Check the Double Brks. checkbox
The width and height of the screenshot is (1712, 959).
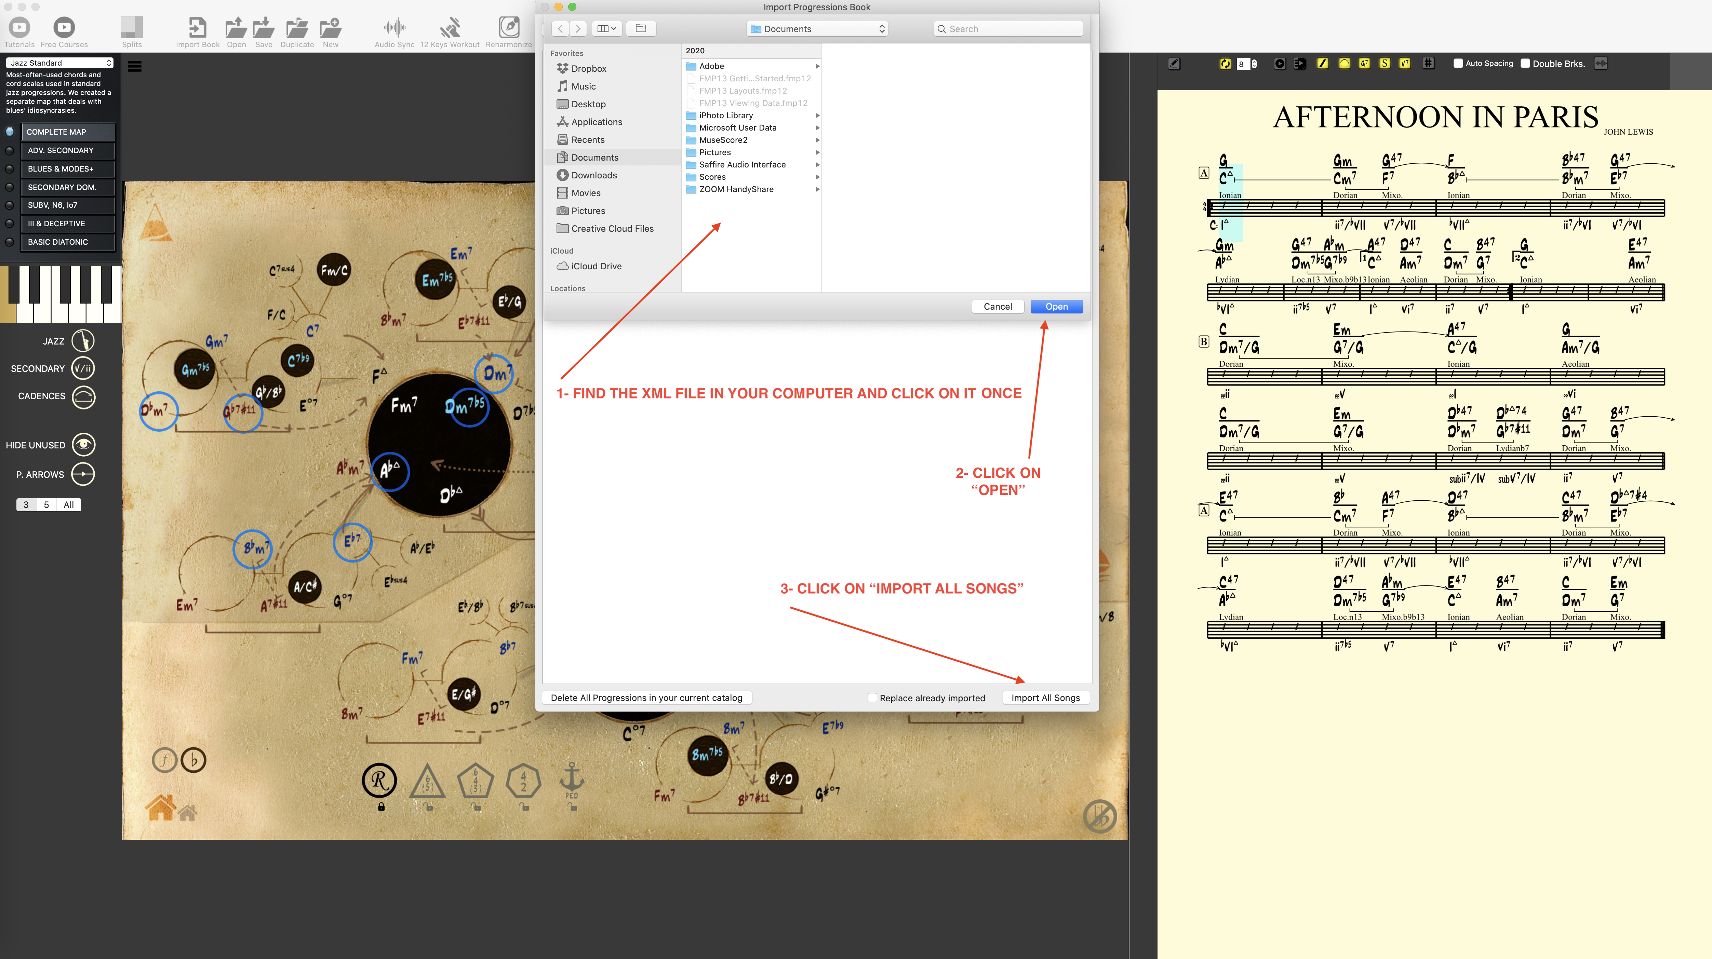(1525, 64)
